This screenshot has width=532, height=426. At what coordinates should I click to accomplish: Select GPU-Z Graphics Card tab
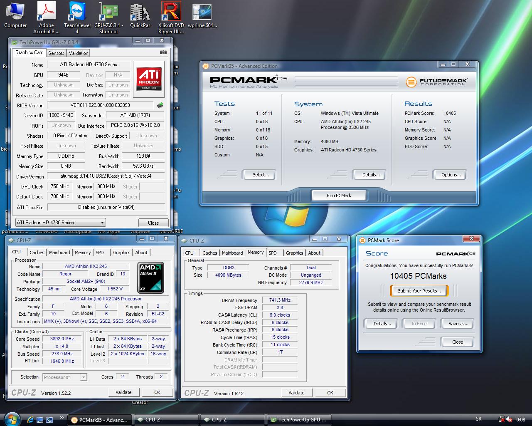pyautogui.click(x=29, y=52)
